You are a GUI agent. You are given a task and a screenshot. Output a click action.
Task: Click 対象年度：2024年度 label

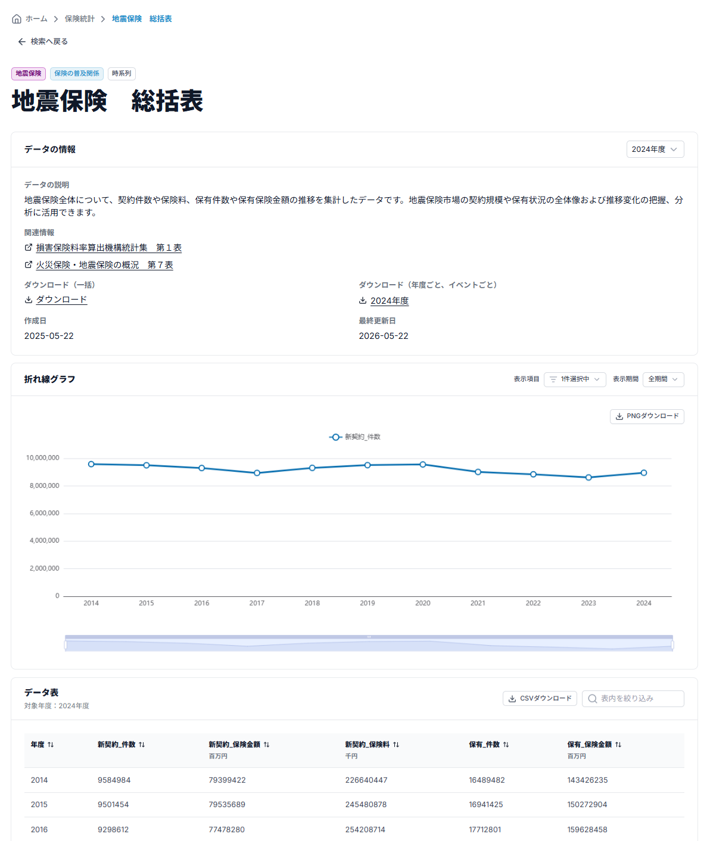click(x=57, y=706)
